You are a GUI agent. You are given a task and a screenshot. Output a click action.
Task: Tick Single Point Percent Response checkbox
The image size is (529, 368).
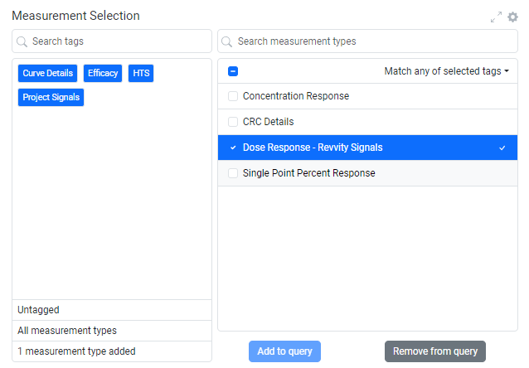233,173
